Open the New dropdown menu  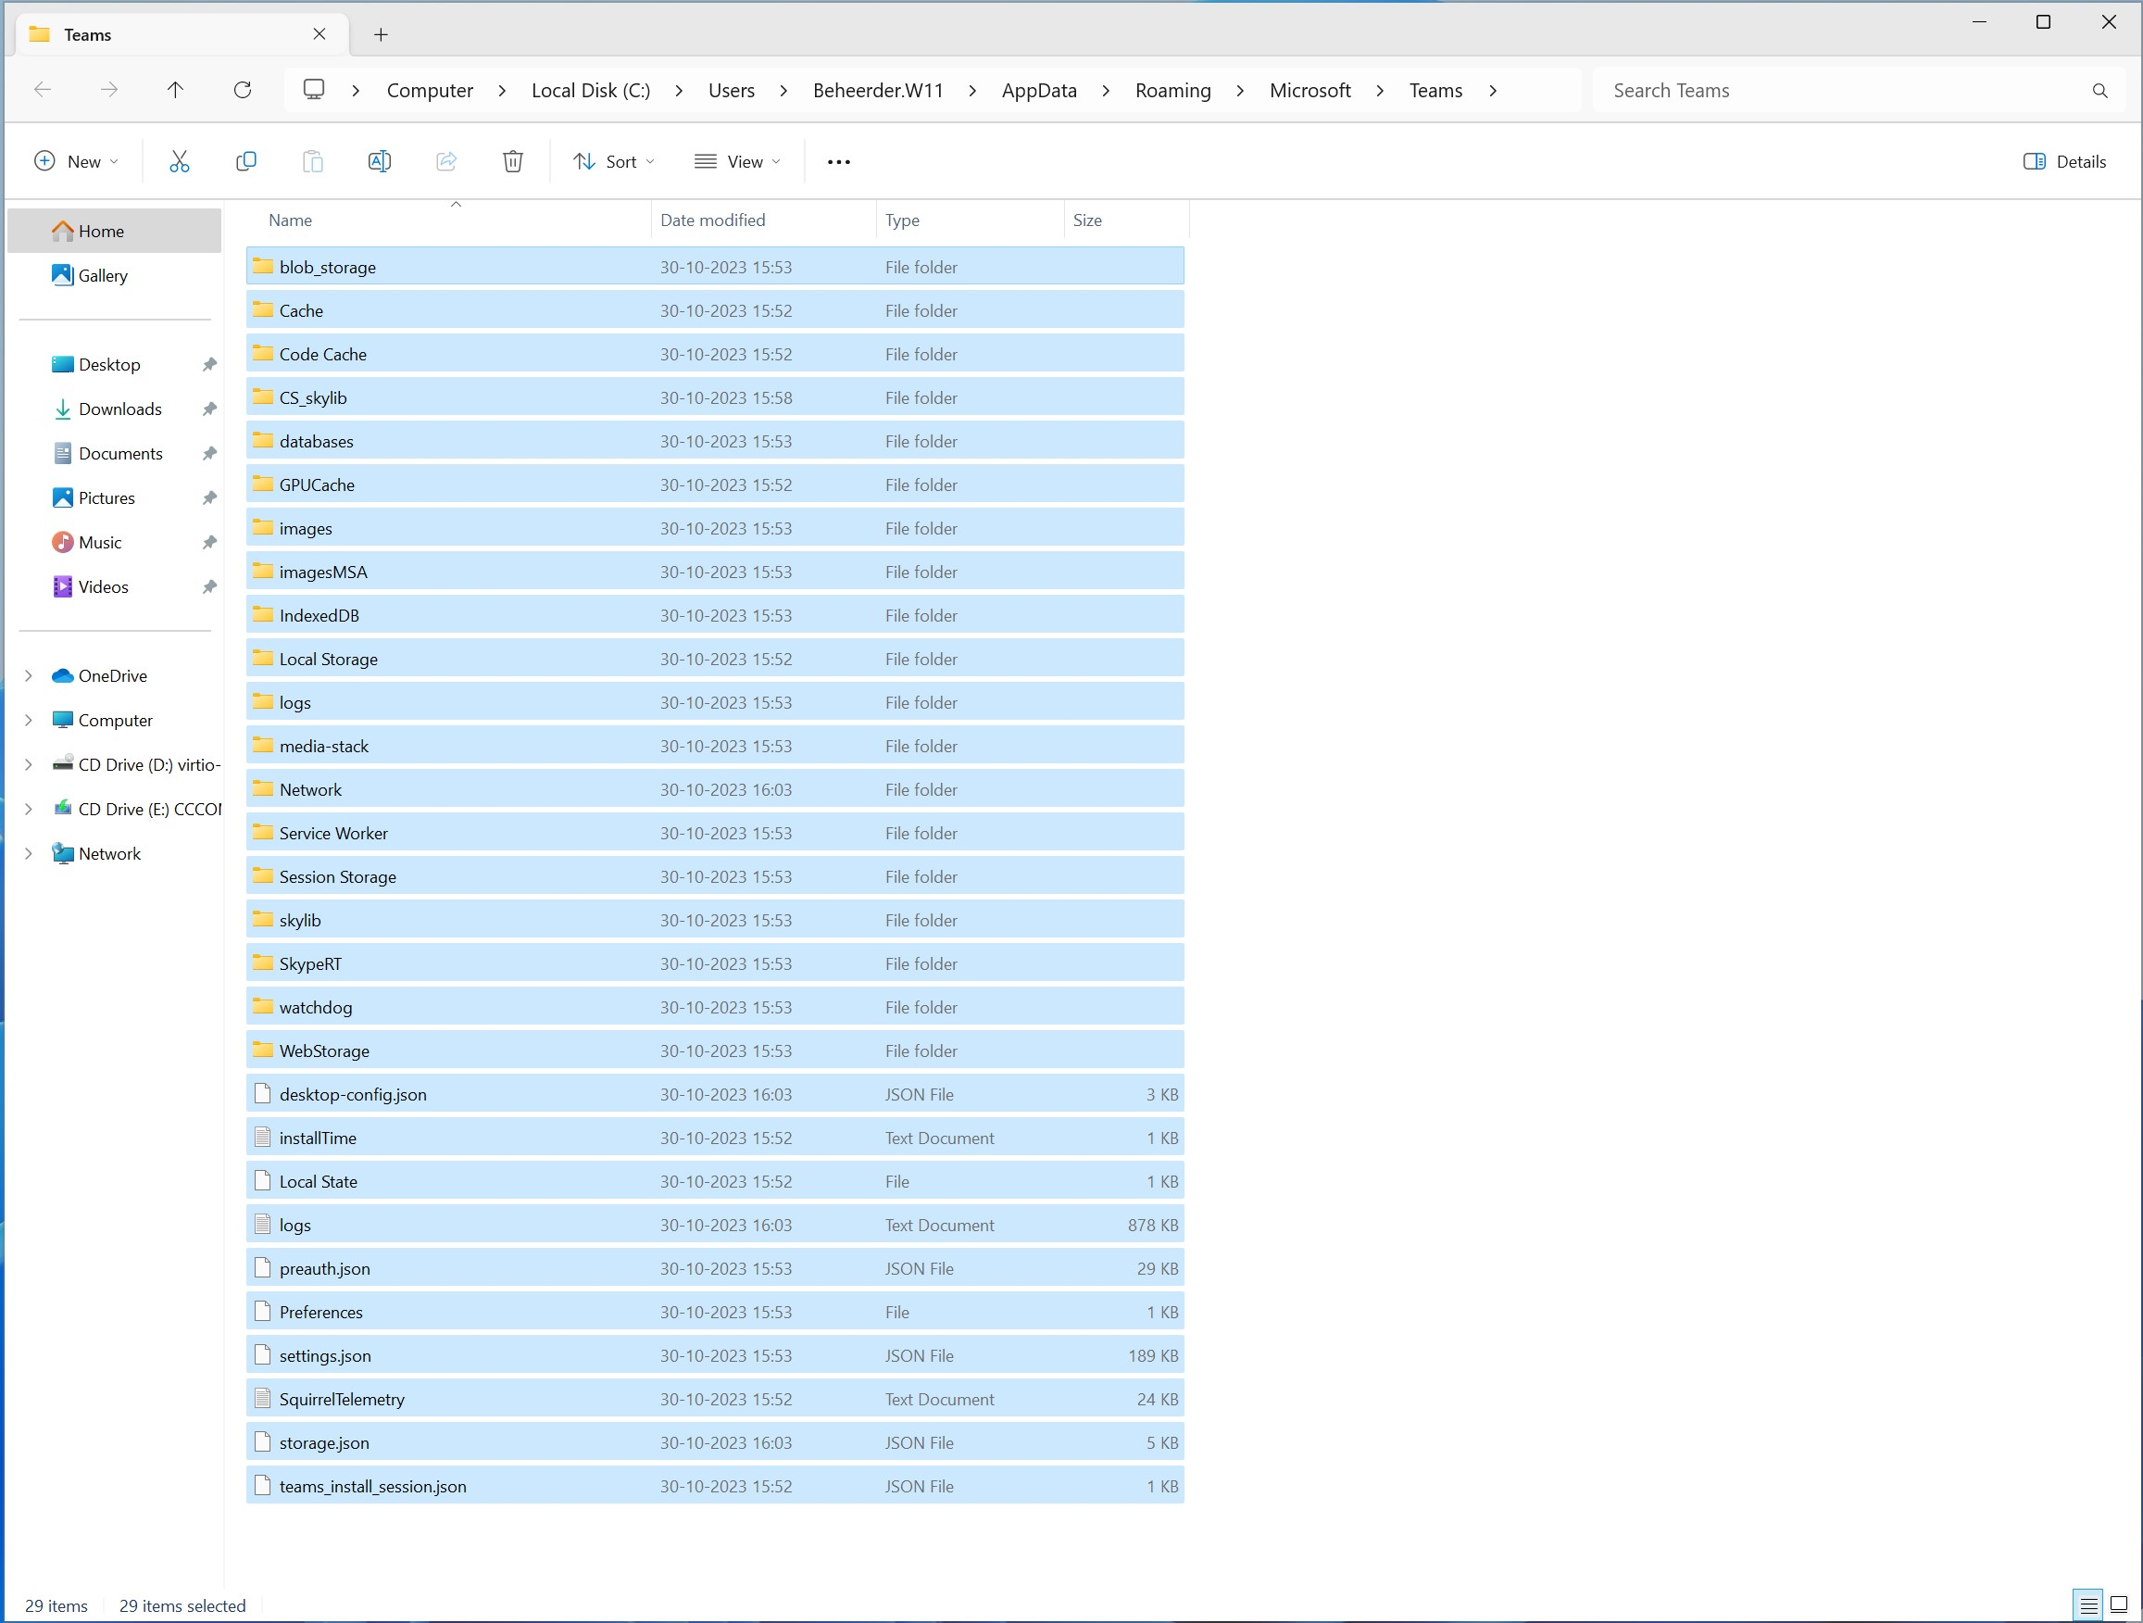click(77, 162)
